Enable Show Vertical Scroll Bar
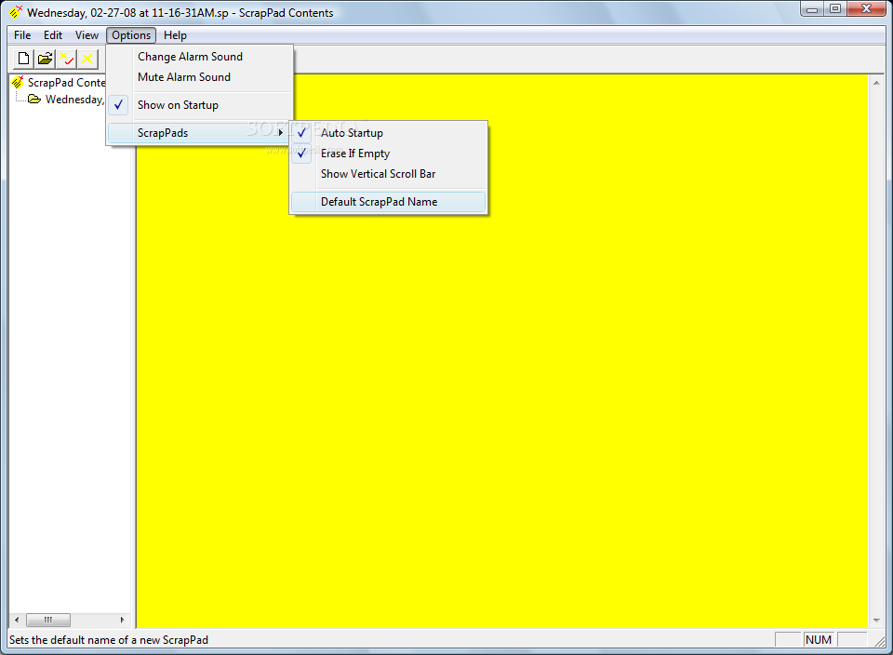 tap(389, 174)
